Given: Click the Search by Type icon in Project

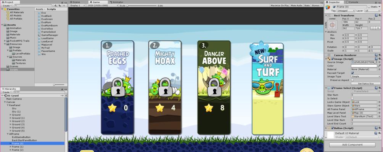Looking at the screenshot, I should point(55,5).
